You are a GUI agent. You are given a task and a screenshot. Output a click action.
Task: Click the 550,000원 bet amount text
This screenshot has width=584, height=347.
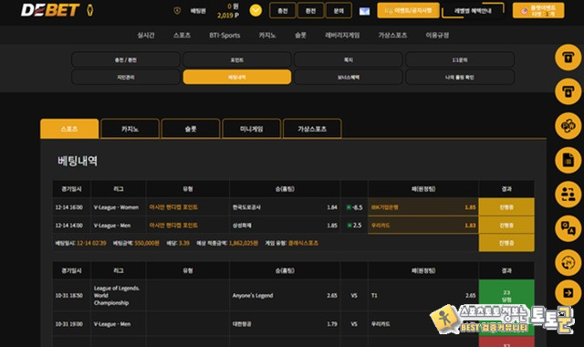[147, 243]
